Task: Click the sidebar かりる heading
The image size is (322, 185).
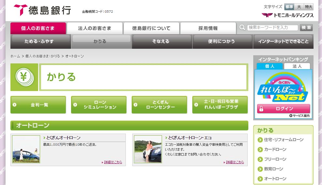Action: 265,130
